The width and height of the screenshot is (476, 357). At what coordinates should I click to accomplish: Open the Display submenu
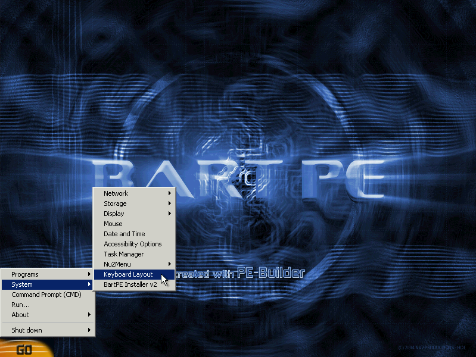point(134,214)
